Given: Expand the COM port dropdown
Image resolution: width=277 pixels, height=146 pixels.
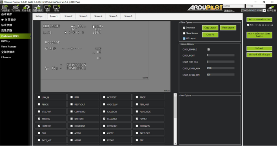Looking at the screenshot, I should click(234, 6).
